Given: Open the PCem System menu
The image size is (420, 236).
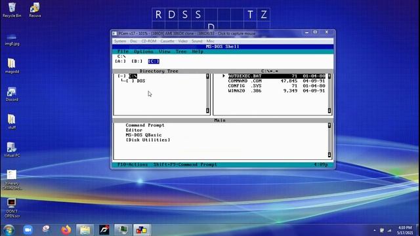Looking at the screenshot, I should [x=120, y=41].
